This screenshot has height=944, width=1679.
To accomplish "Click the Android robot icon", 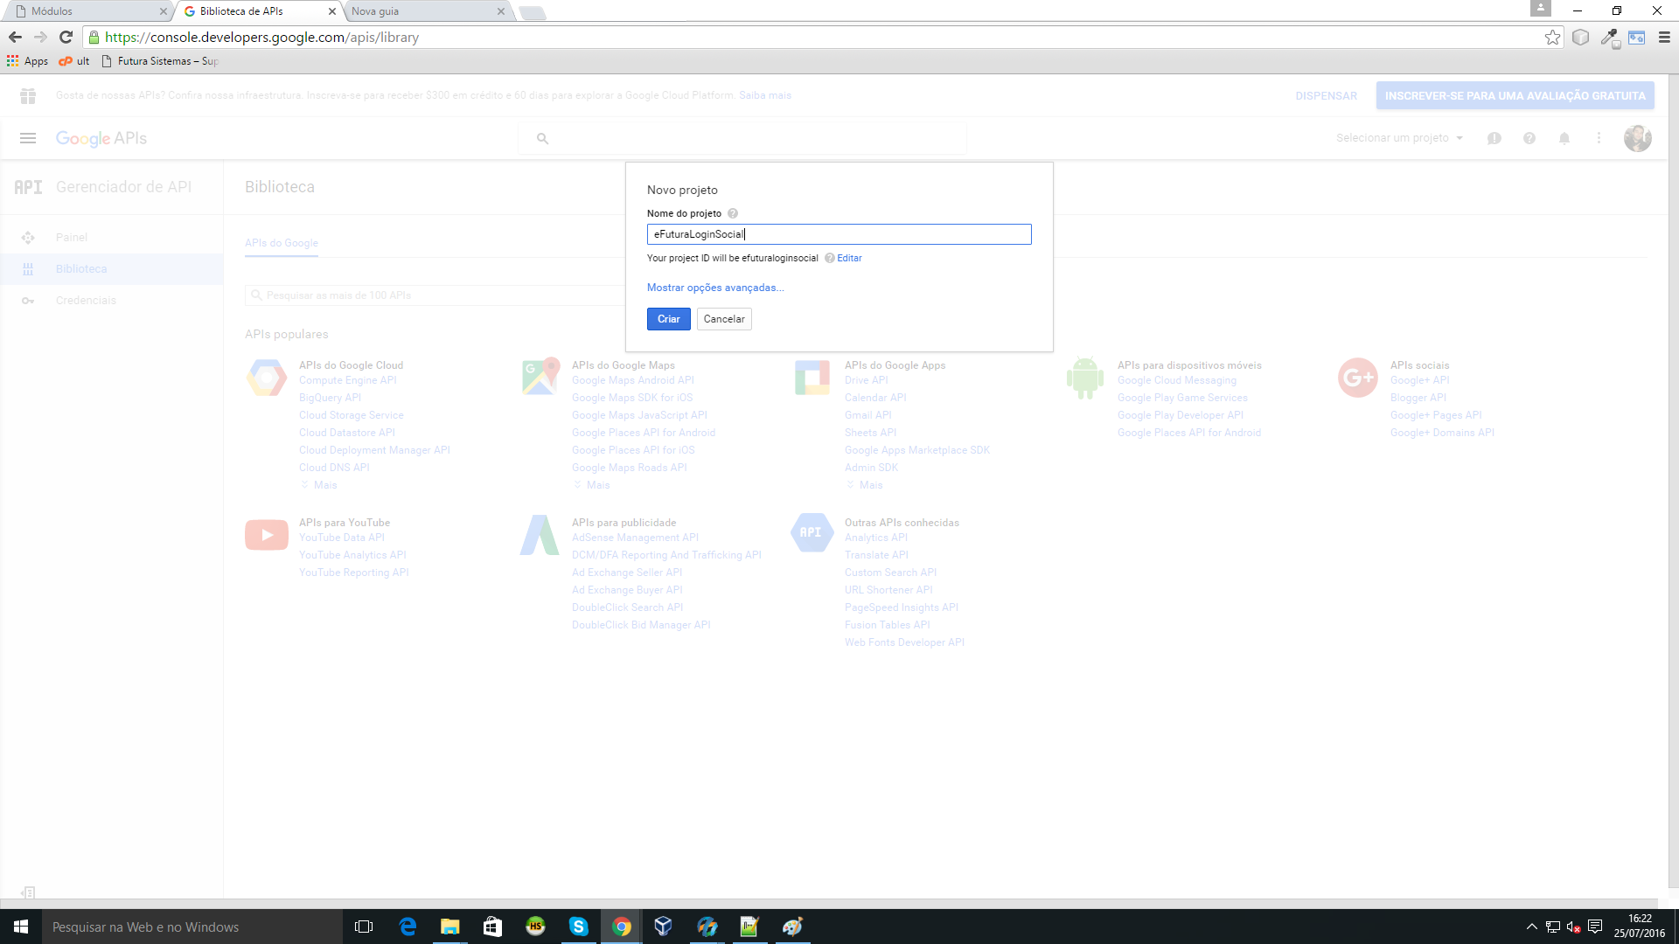I will (1085, 378).
